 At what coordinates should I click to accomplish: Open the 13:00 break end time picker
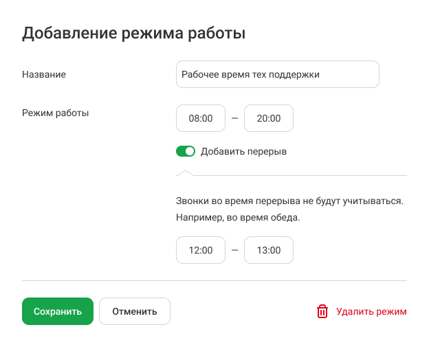269,250
